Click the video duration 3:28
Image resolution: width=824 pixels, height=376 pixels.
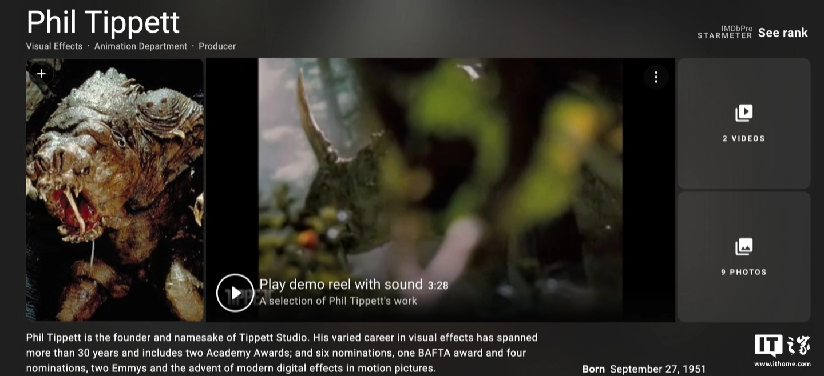coord(438,285)
